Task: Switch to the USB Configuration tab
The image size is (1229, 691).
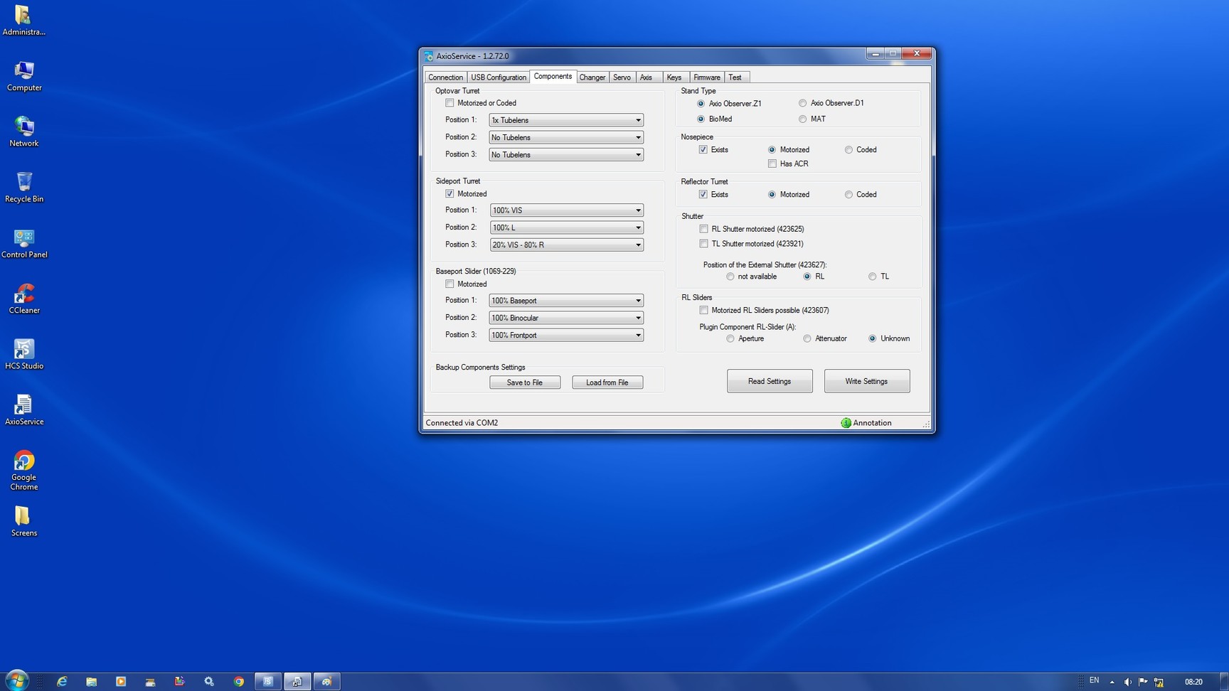Action: coord(498,77)
